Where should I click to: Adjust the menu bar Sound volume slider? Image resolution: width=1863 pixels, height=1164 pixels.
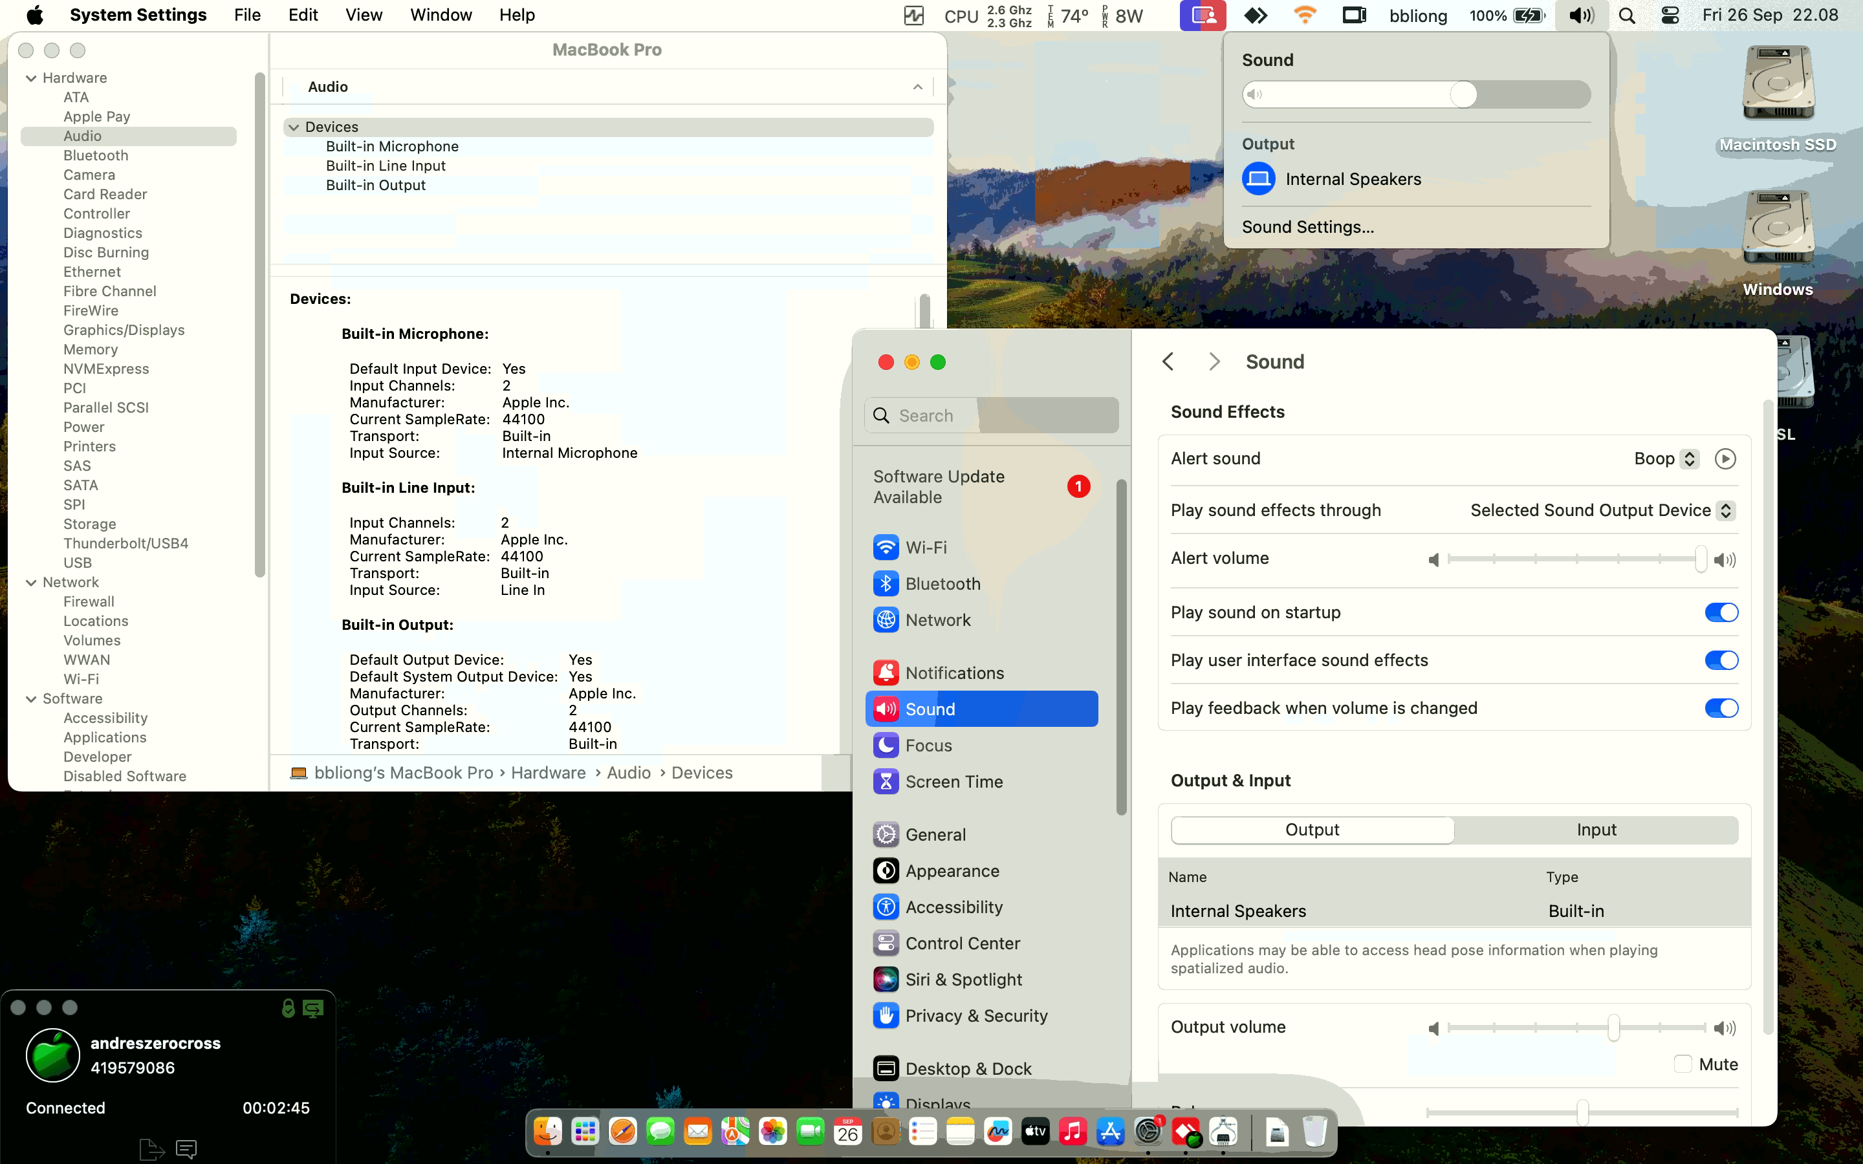1417,94
